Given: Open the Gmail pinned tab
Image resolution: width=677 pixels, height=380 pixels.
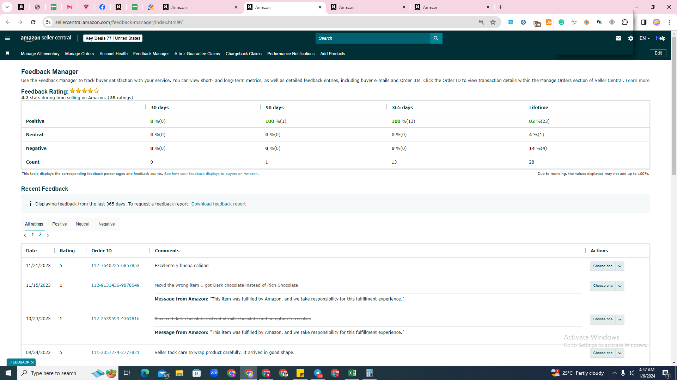Looking at the screenshot, I should (70, 7).
